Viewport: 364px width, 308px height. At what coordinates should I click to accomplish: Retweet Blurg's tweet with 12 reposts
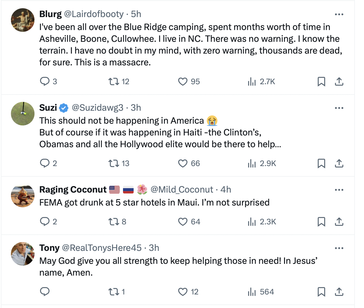(x=114, y=81)
